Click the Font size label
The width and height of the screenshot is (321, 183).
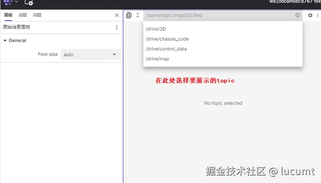pyautogui.click(x=48, y=54)
